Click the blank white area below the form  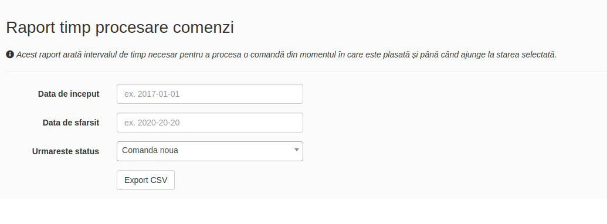pyautogui.click(x=304, y=212)
